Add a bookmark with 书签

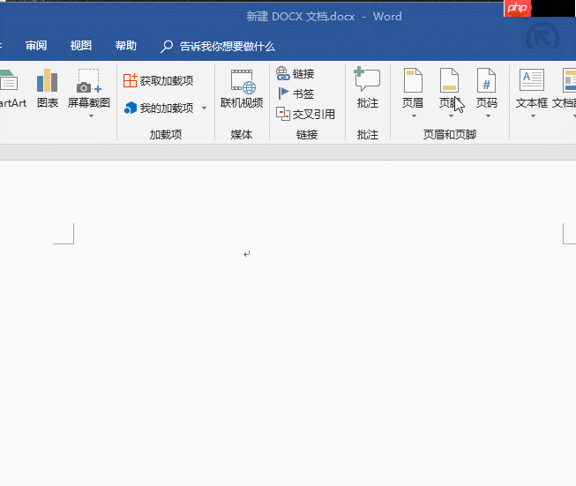[295, 93]
